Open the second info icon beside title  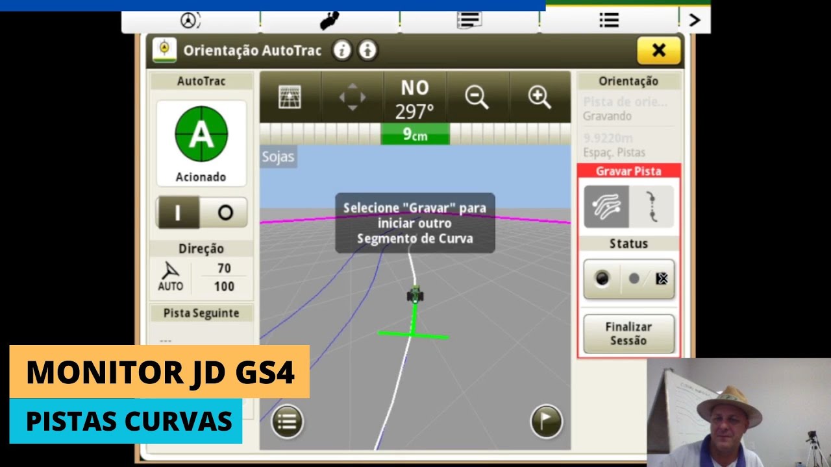tap(367, 51)
